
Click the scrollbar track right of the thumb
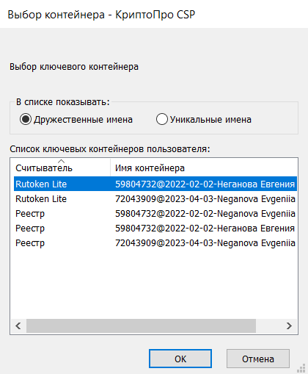(x=269, y=326)
